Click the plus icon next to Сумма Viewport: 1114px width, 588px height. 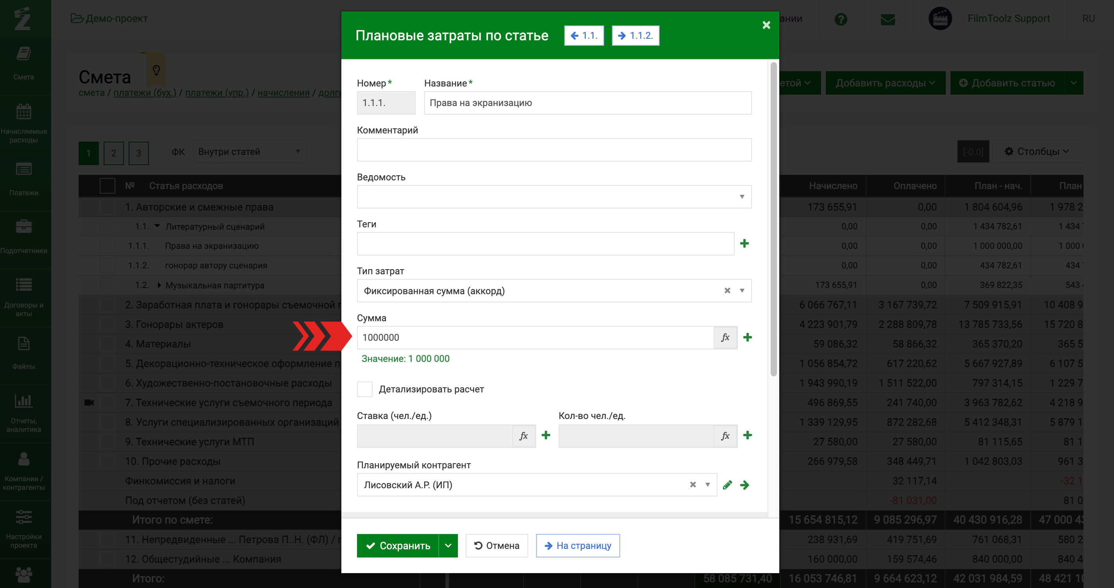747,338
